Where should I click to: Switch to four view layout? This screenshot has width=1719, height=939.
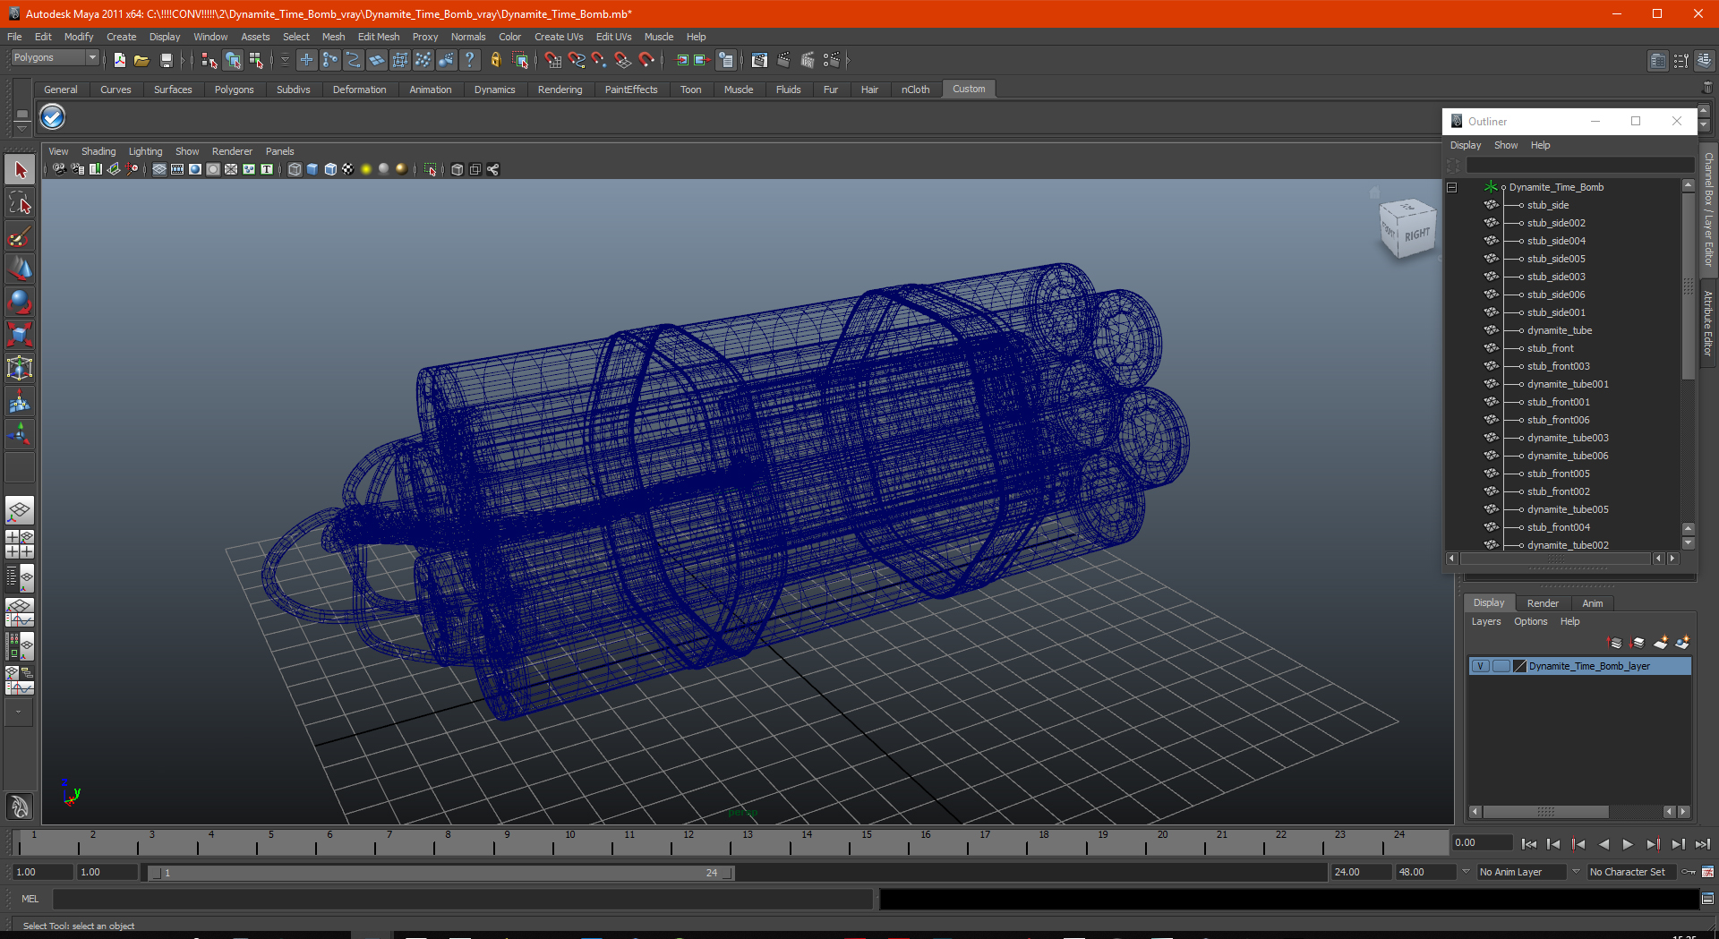[x=20, y=544]
